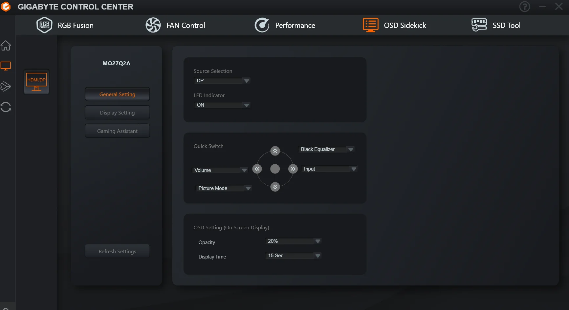Open the help question mark icon
The width and height of the screenshot is (569, 310).
pyautogui.click(x=525, y=7)
